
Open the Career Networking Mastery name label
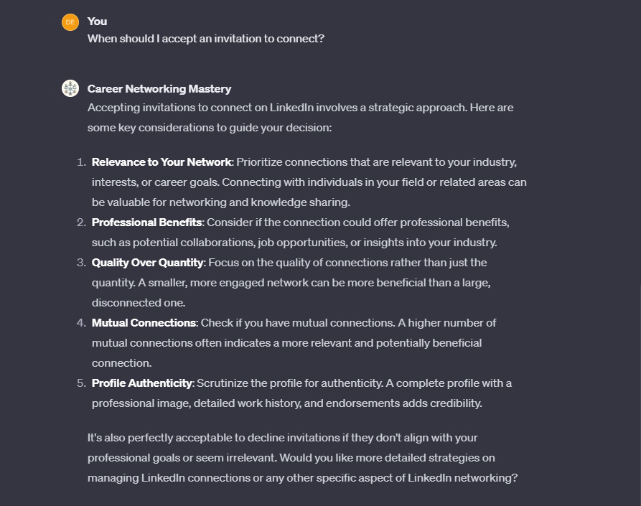(x=159, y=89)
